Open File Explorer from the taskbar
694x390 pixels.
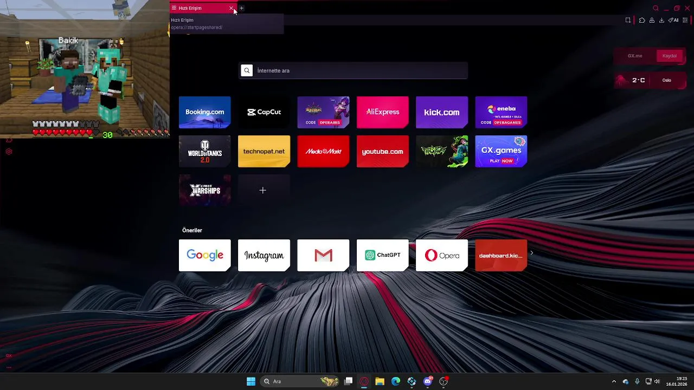click(x=380, y=381)
